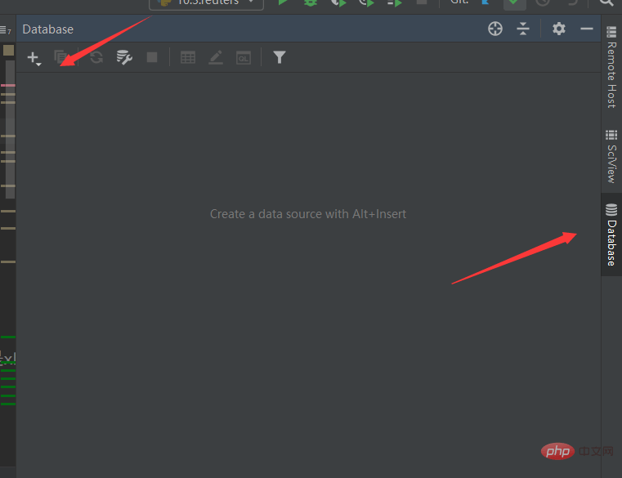Open Data Source Properties wrench icon

124,57
